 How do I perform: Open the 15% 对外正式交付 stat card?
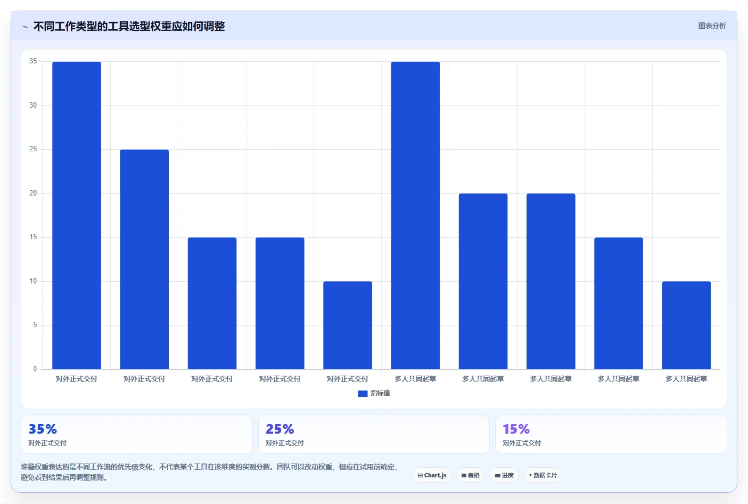click(611, 434)
